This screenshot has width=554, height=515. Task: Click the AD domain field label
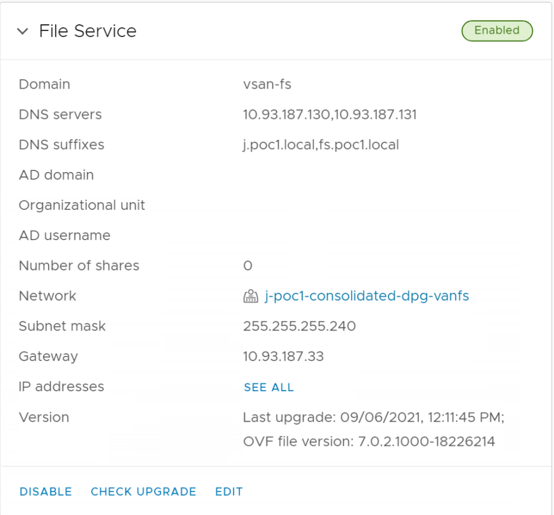click(56, 175)
